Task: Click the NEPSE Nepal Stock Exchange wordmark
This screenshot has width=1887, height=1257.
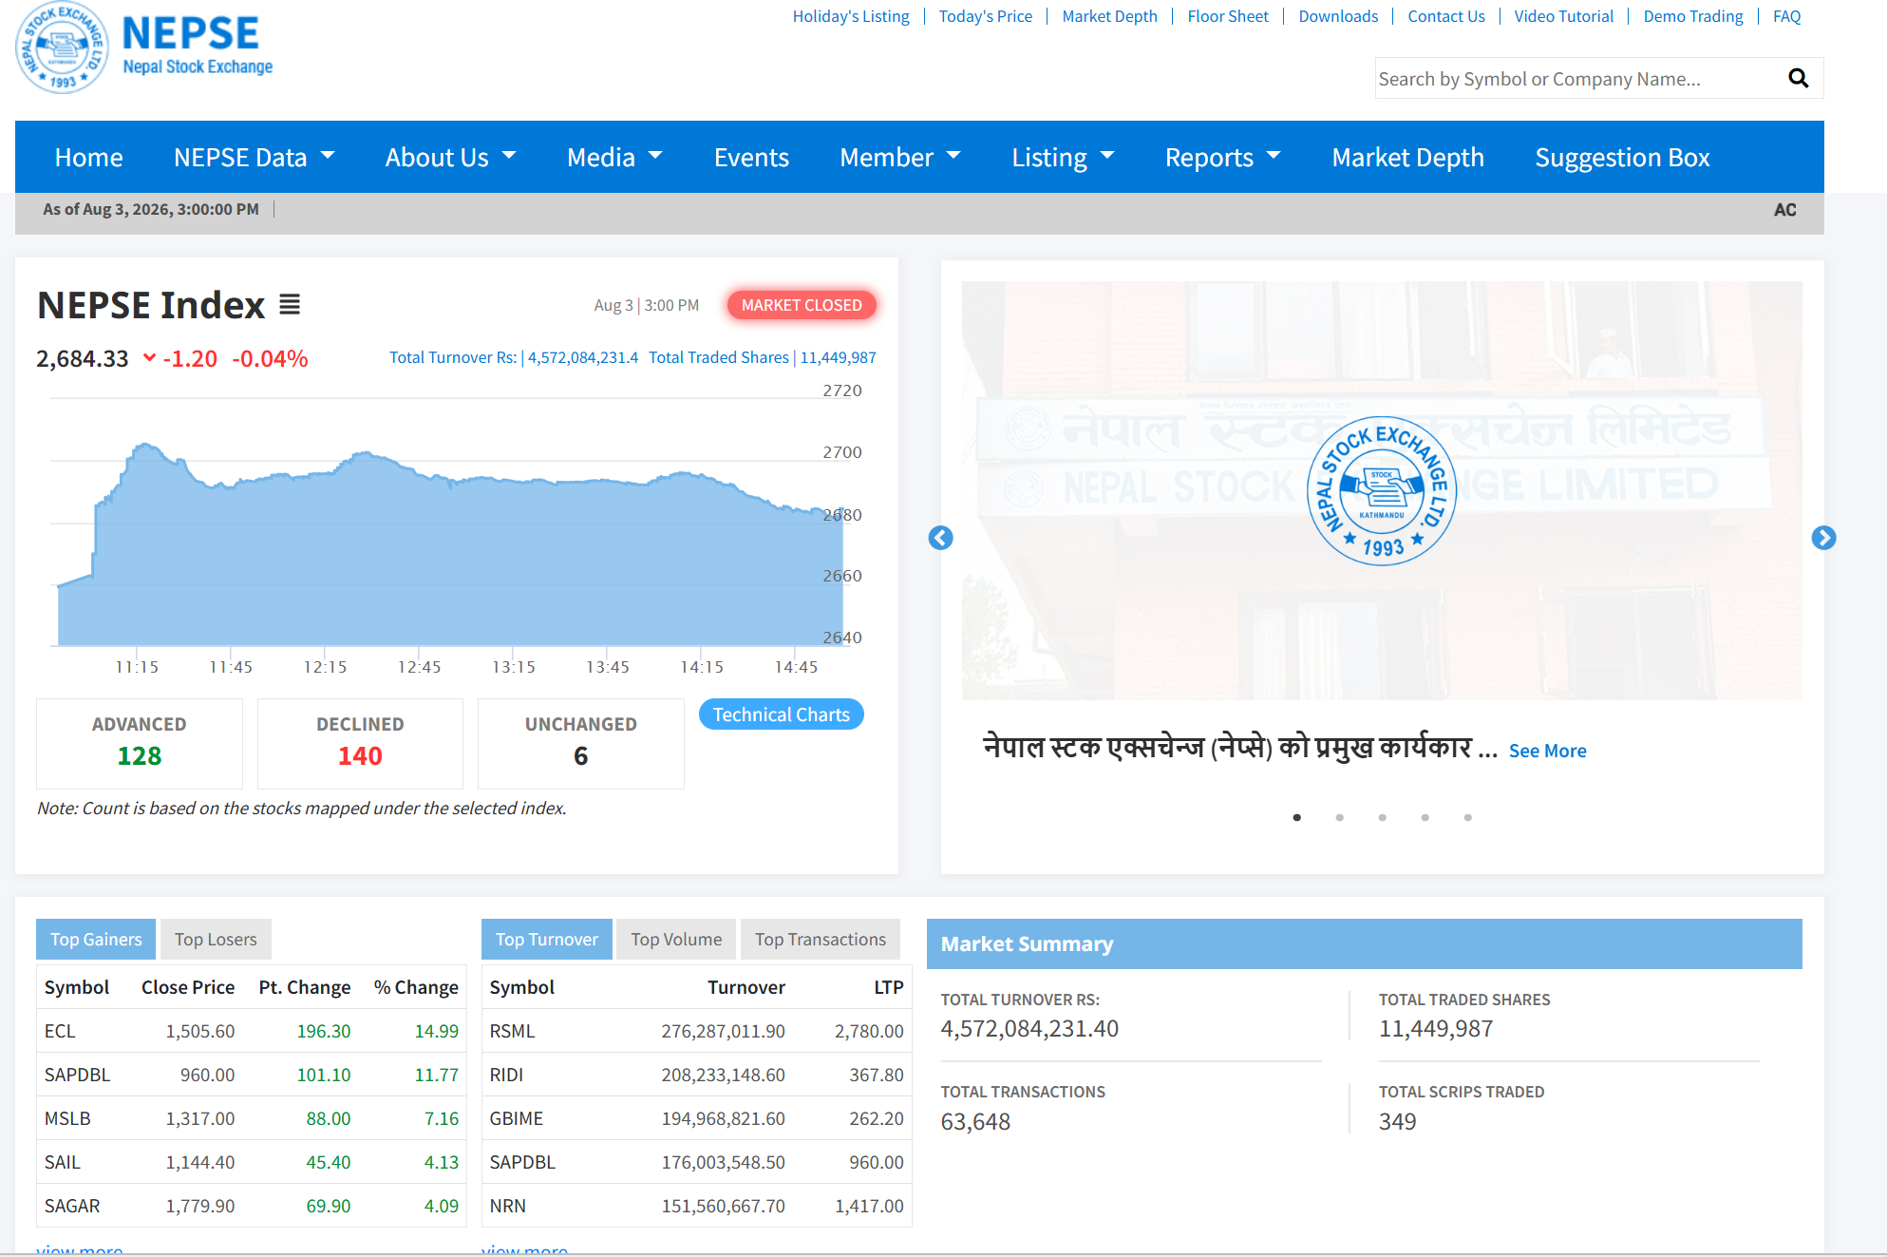Action: [198, 45]
